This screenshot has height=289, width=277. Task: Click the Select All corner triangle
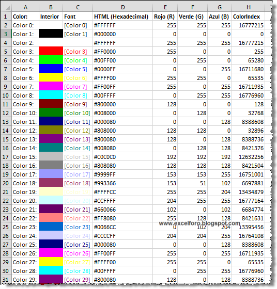tap(7, 8)
